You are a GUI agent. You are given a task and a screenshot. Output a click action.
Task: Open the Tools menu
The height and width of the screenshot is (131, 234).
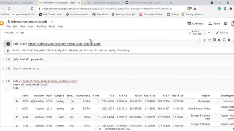point(52,27)
